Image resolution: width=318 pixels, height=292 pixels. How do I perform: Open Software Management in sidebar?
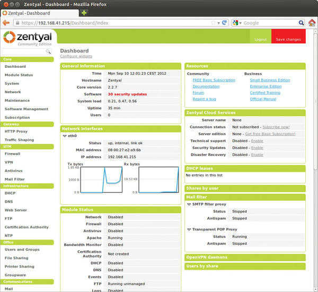[x=26, y=109]
